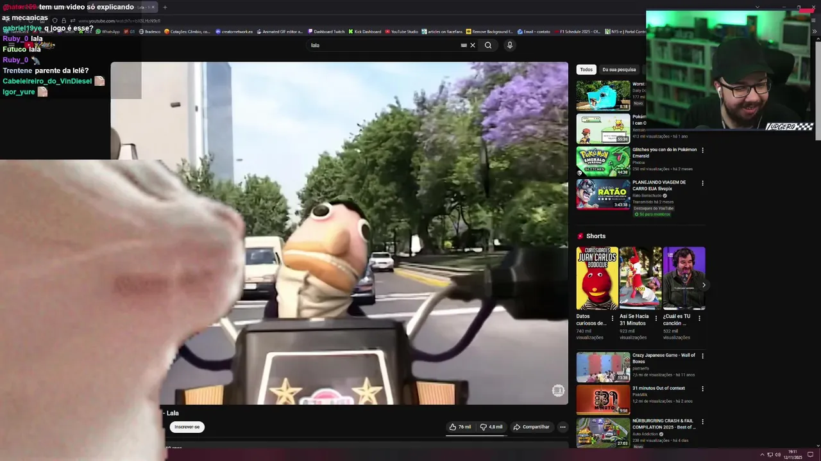This screenshot has width=821, height=461.
Task: Start voice search with the microphone icon
Action: (510, 45)
